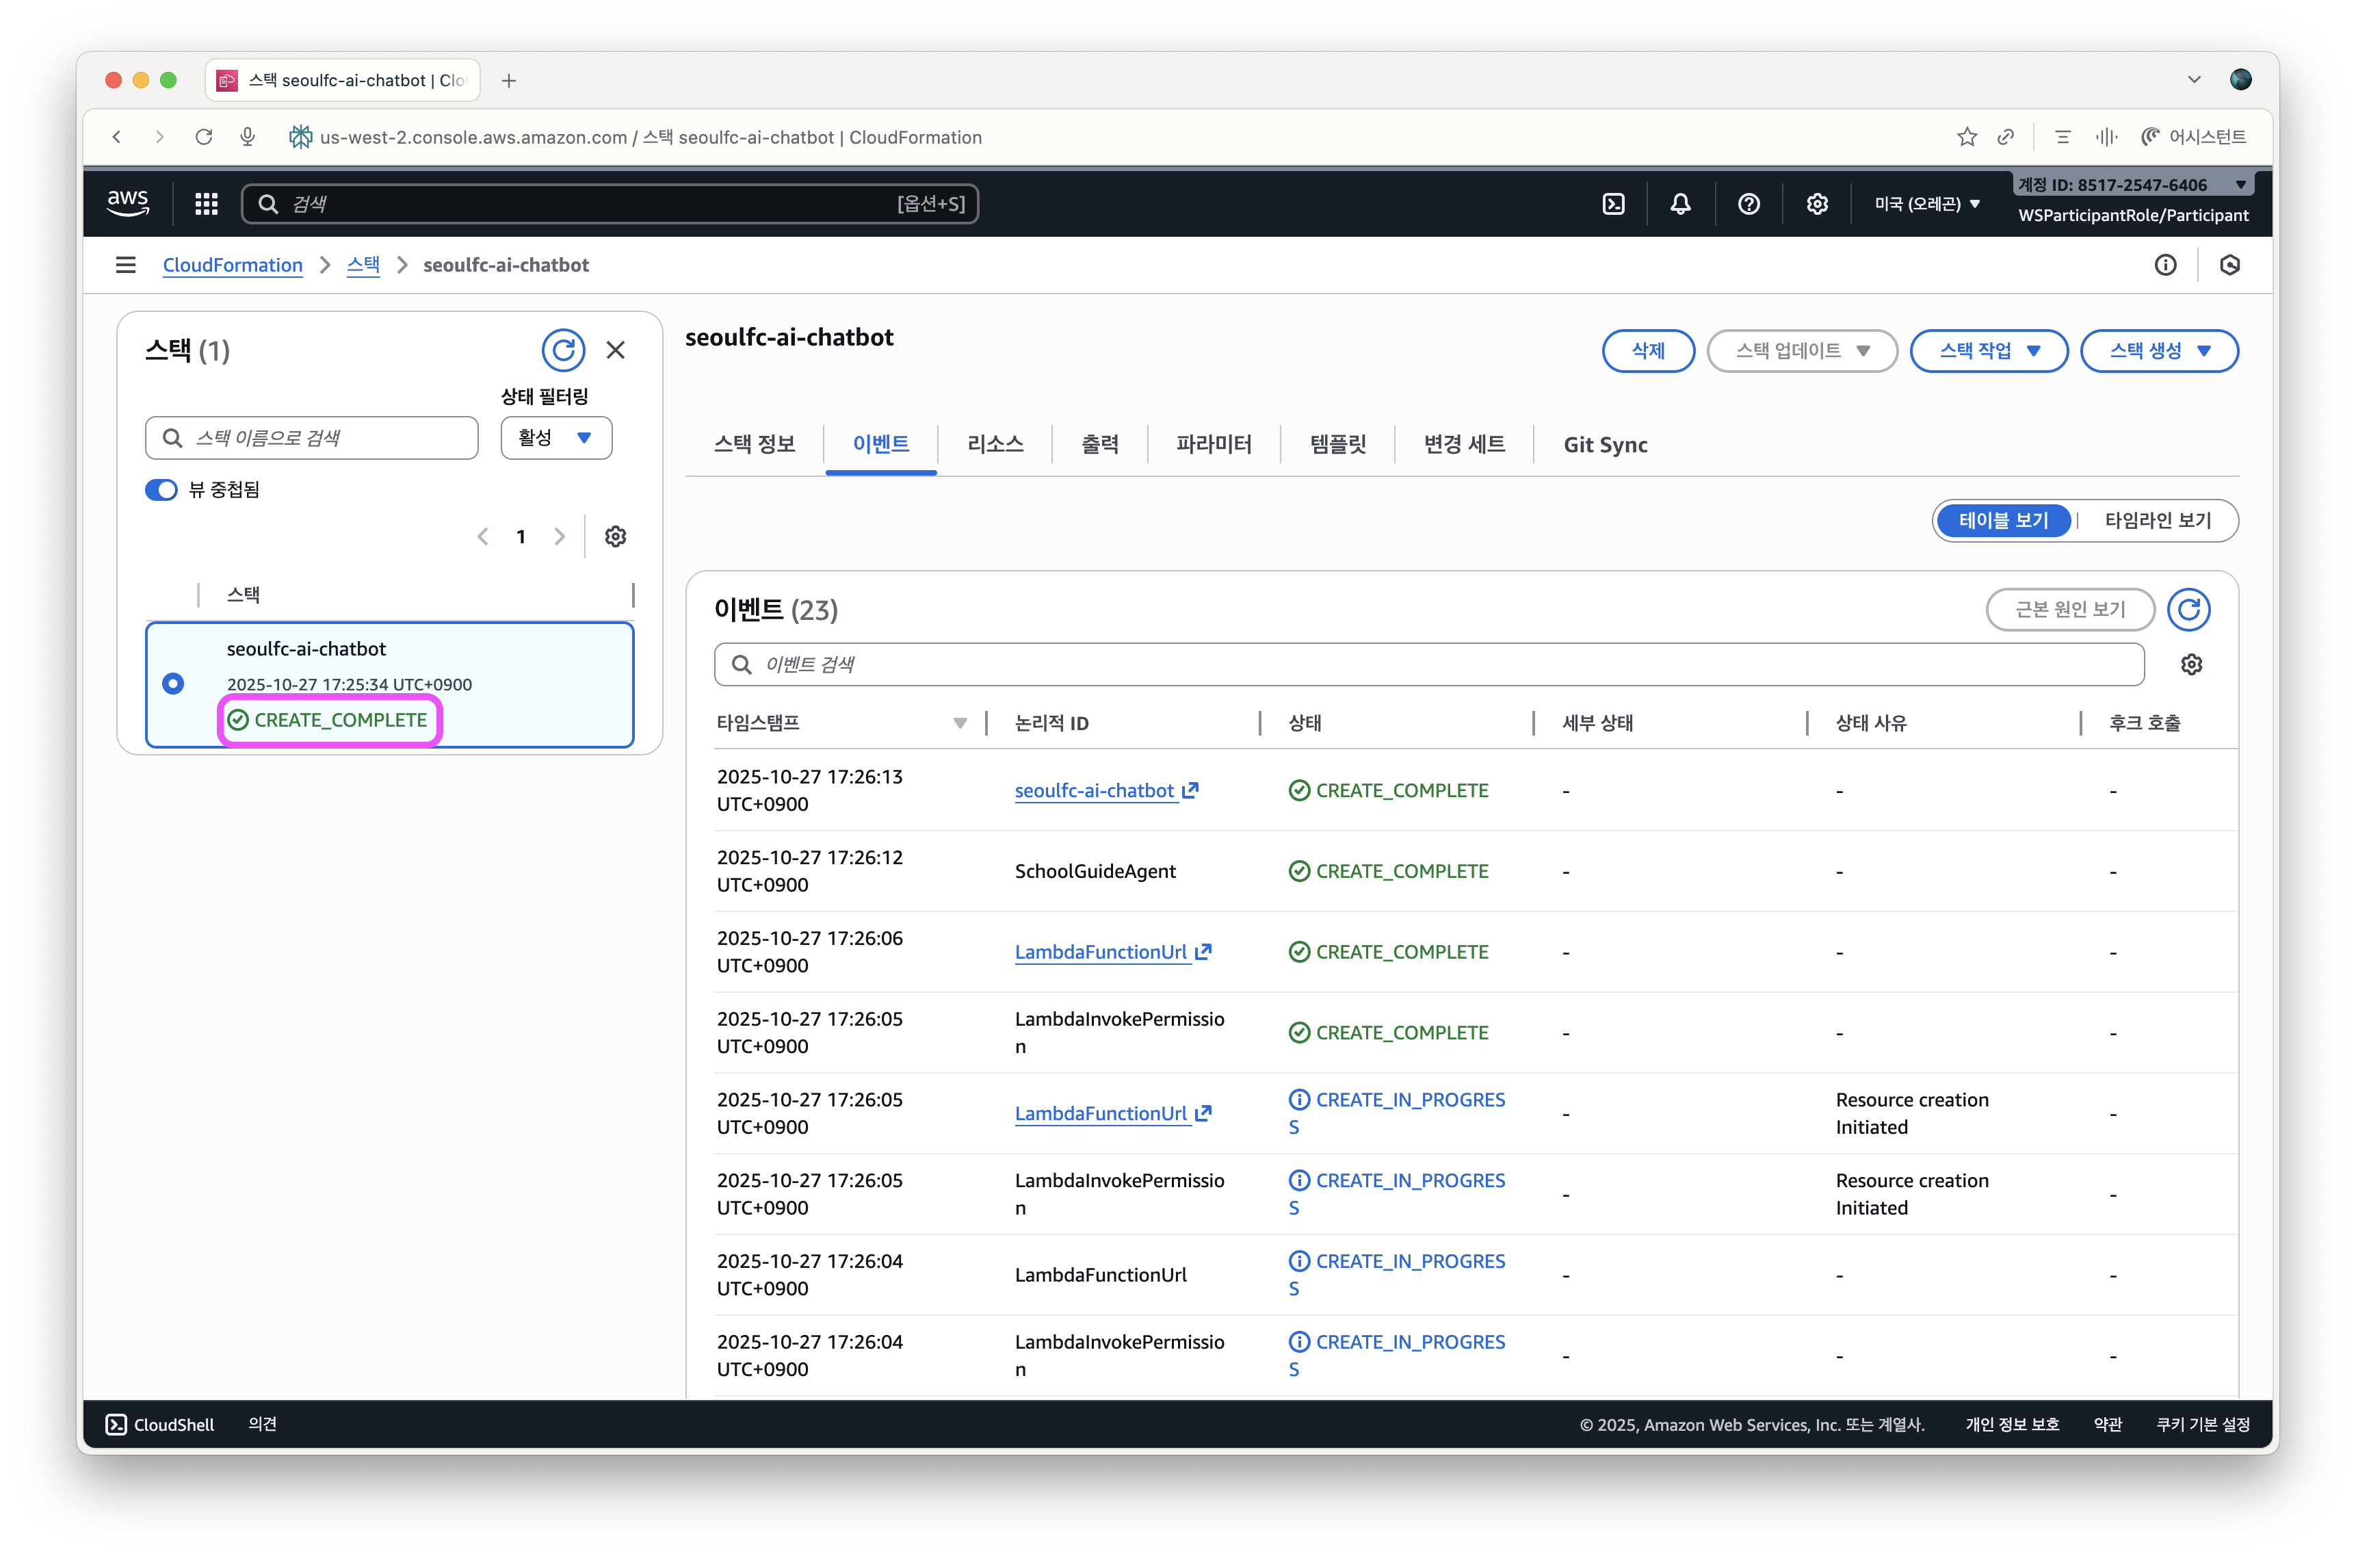Open the stack info tab
This screenshot has width=2356, height=1556.
[755, 445]
